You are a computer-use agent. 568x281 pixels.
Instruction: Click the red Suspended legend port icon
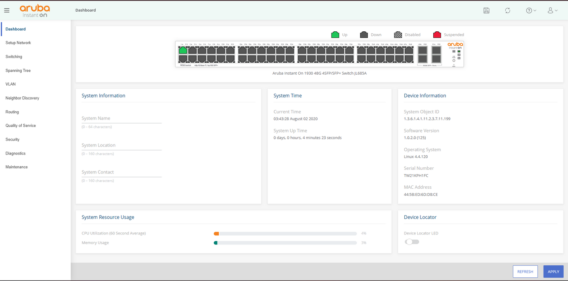click(437, 35)
